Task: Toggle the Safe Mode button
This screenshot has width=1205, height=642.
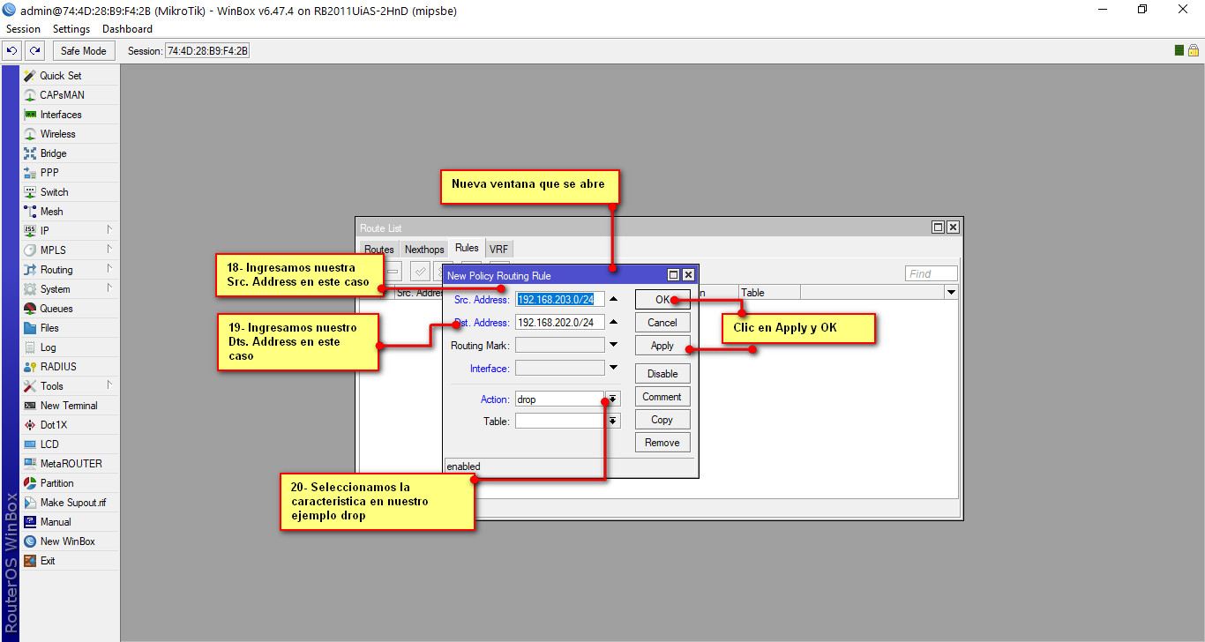Action: (84, 51)
